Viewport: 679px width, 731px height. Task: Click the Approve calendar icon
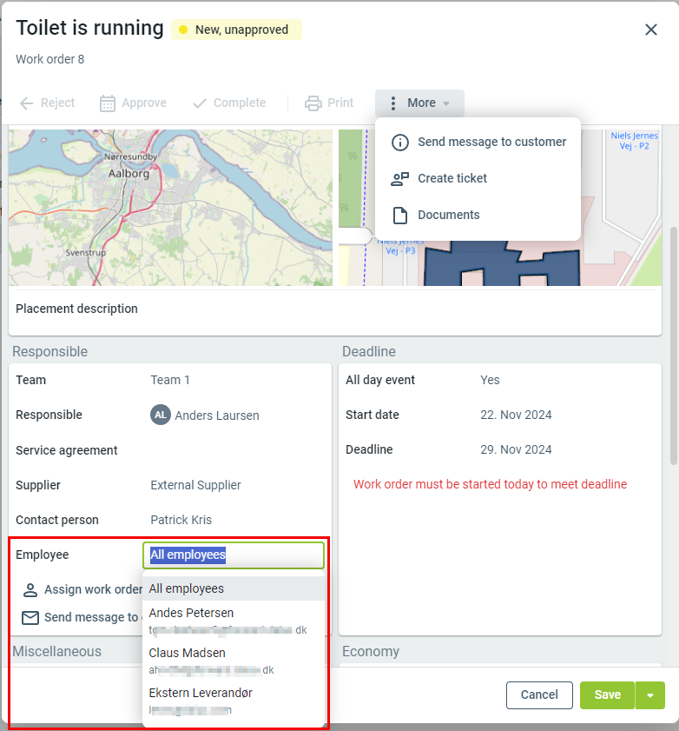[108, 103]
